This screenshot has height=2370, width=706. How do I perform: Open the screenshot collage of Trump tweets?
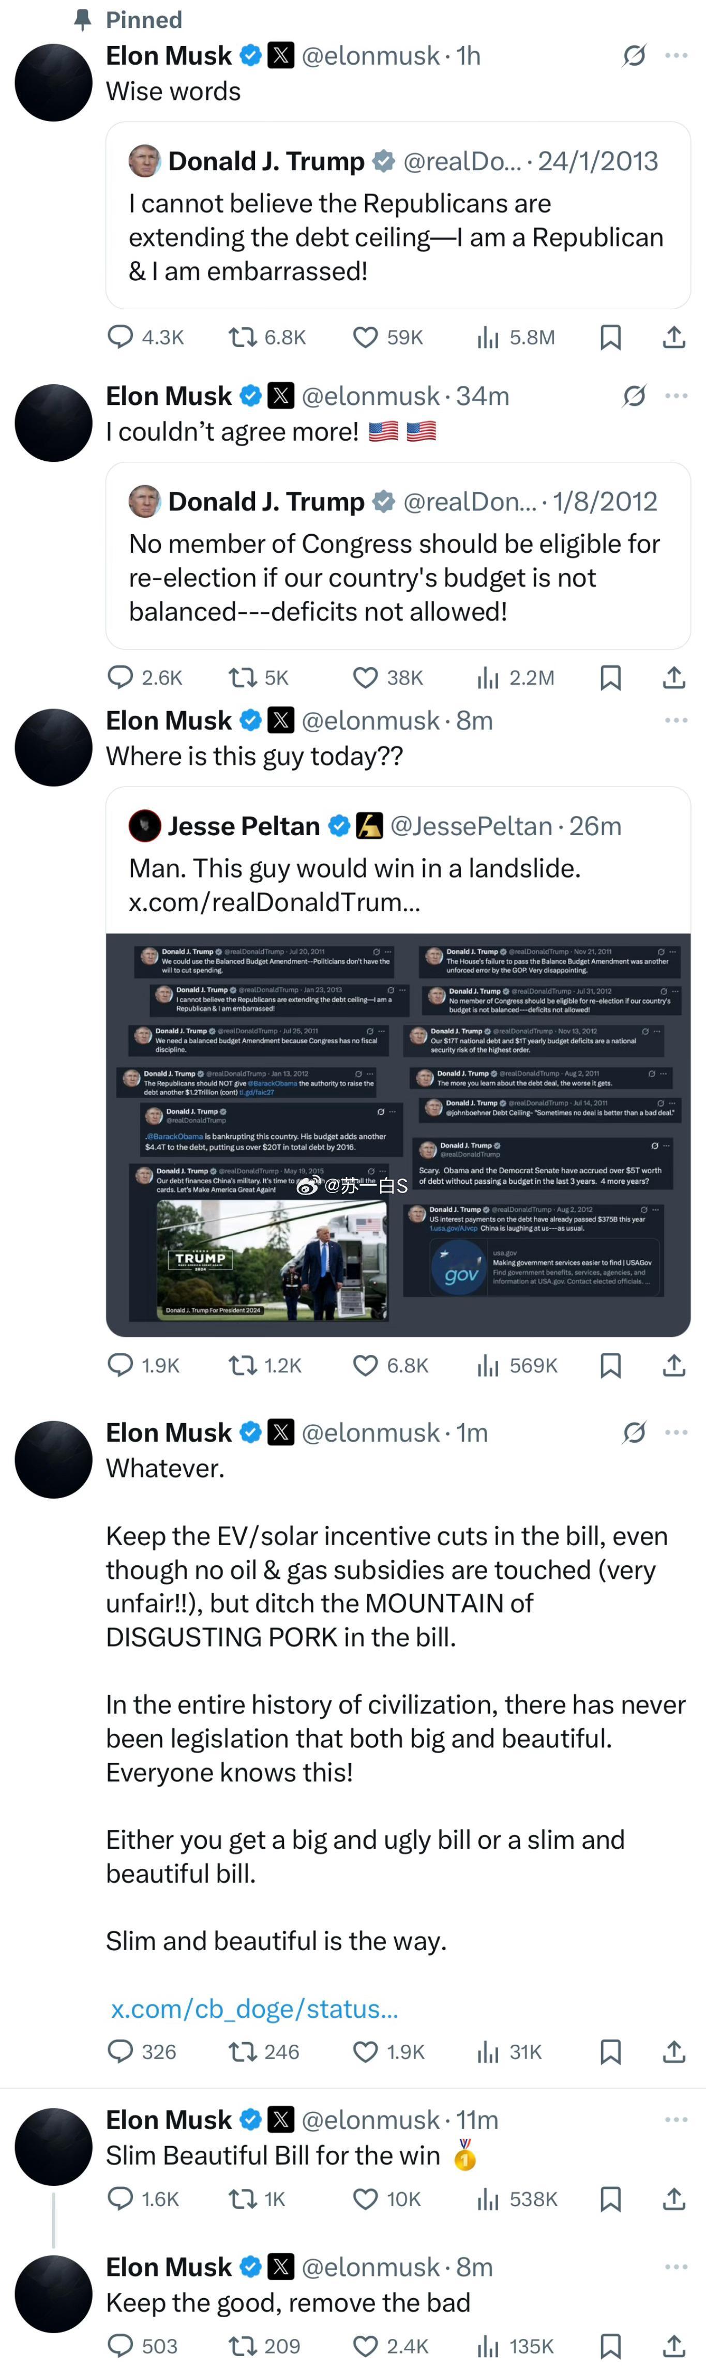tap(398, 1135)
